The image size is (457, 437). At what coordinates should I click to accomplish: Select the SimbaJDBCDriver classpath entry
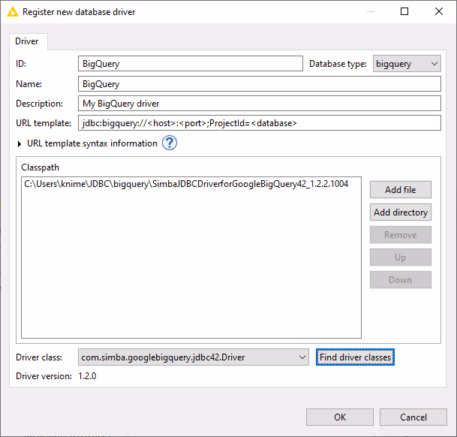pyautogui.click(x=186, y=184)
